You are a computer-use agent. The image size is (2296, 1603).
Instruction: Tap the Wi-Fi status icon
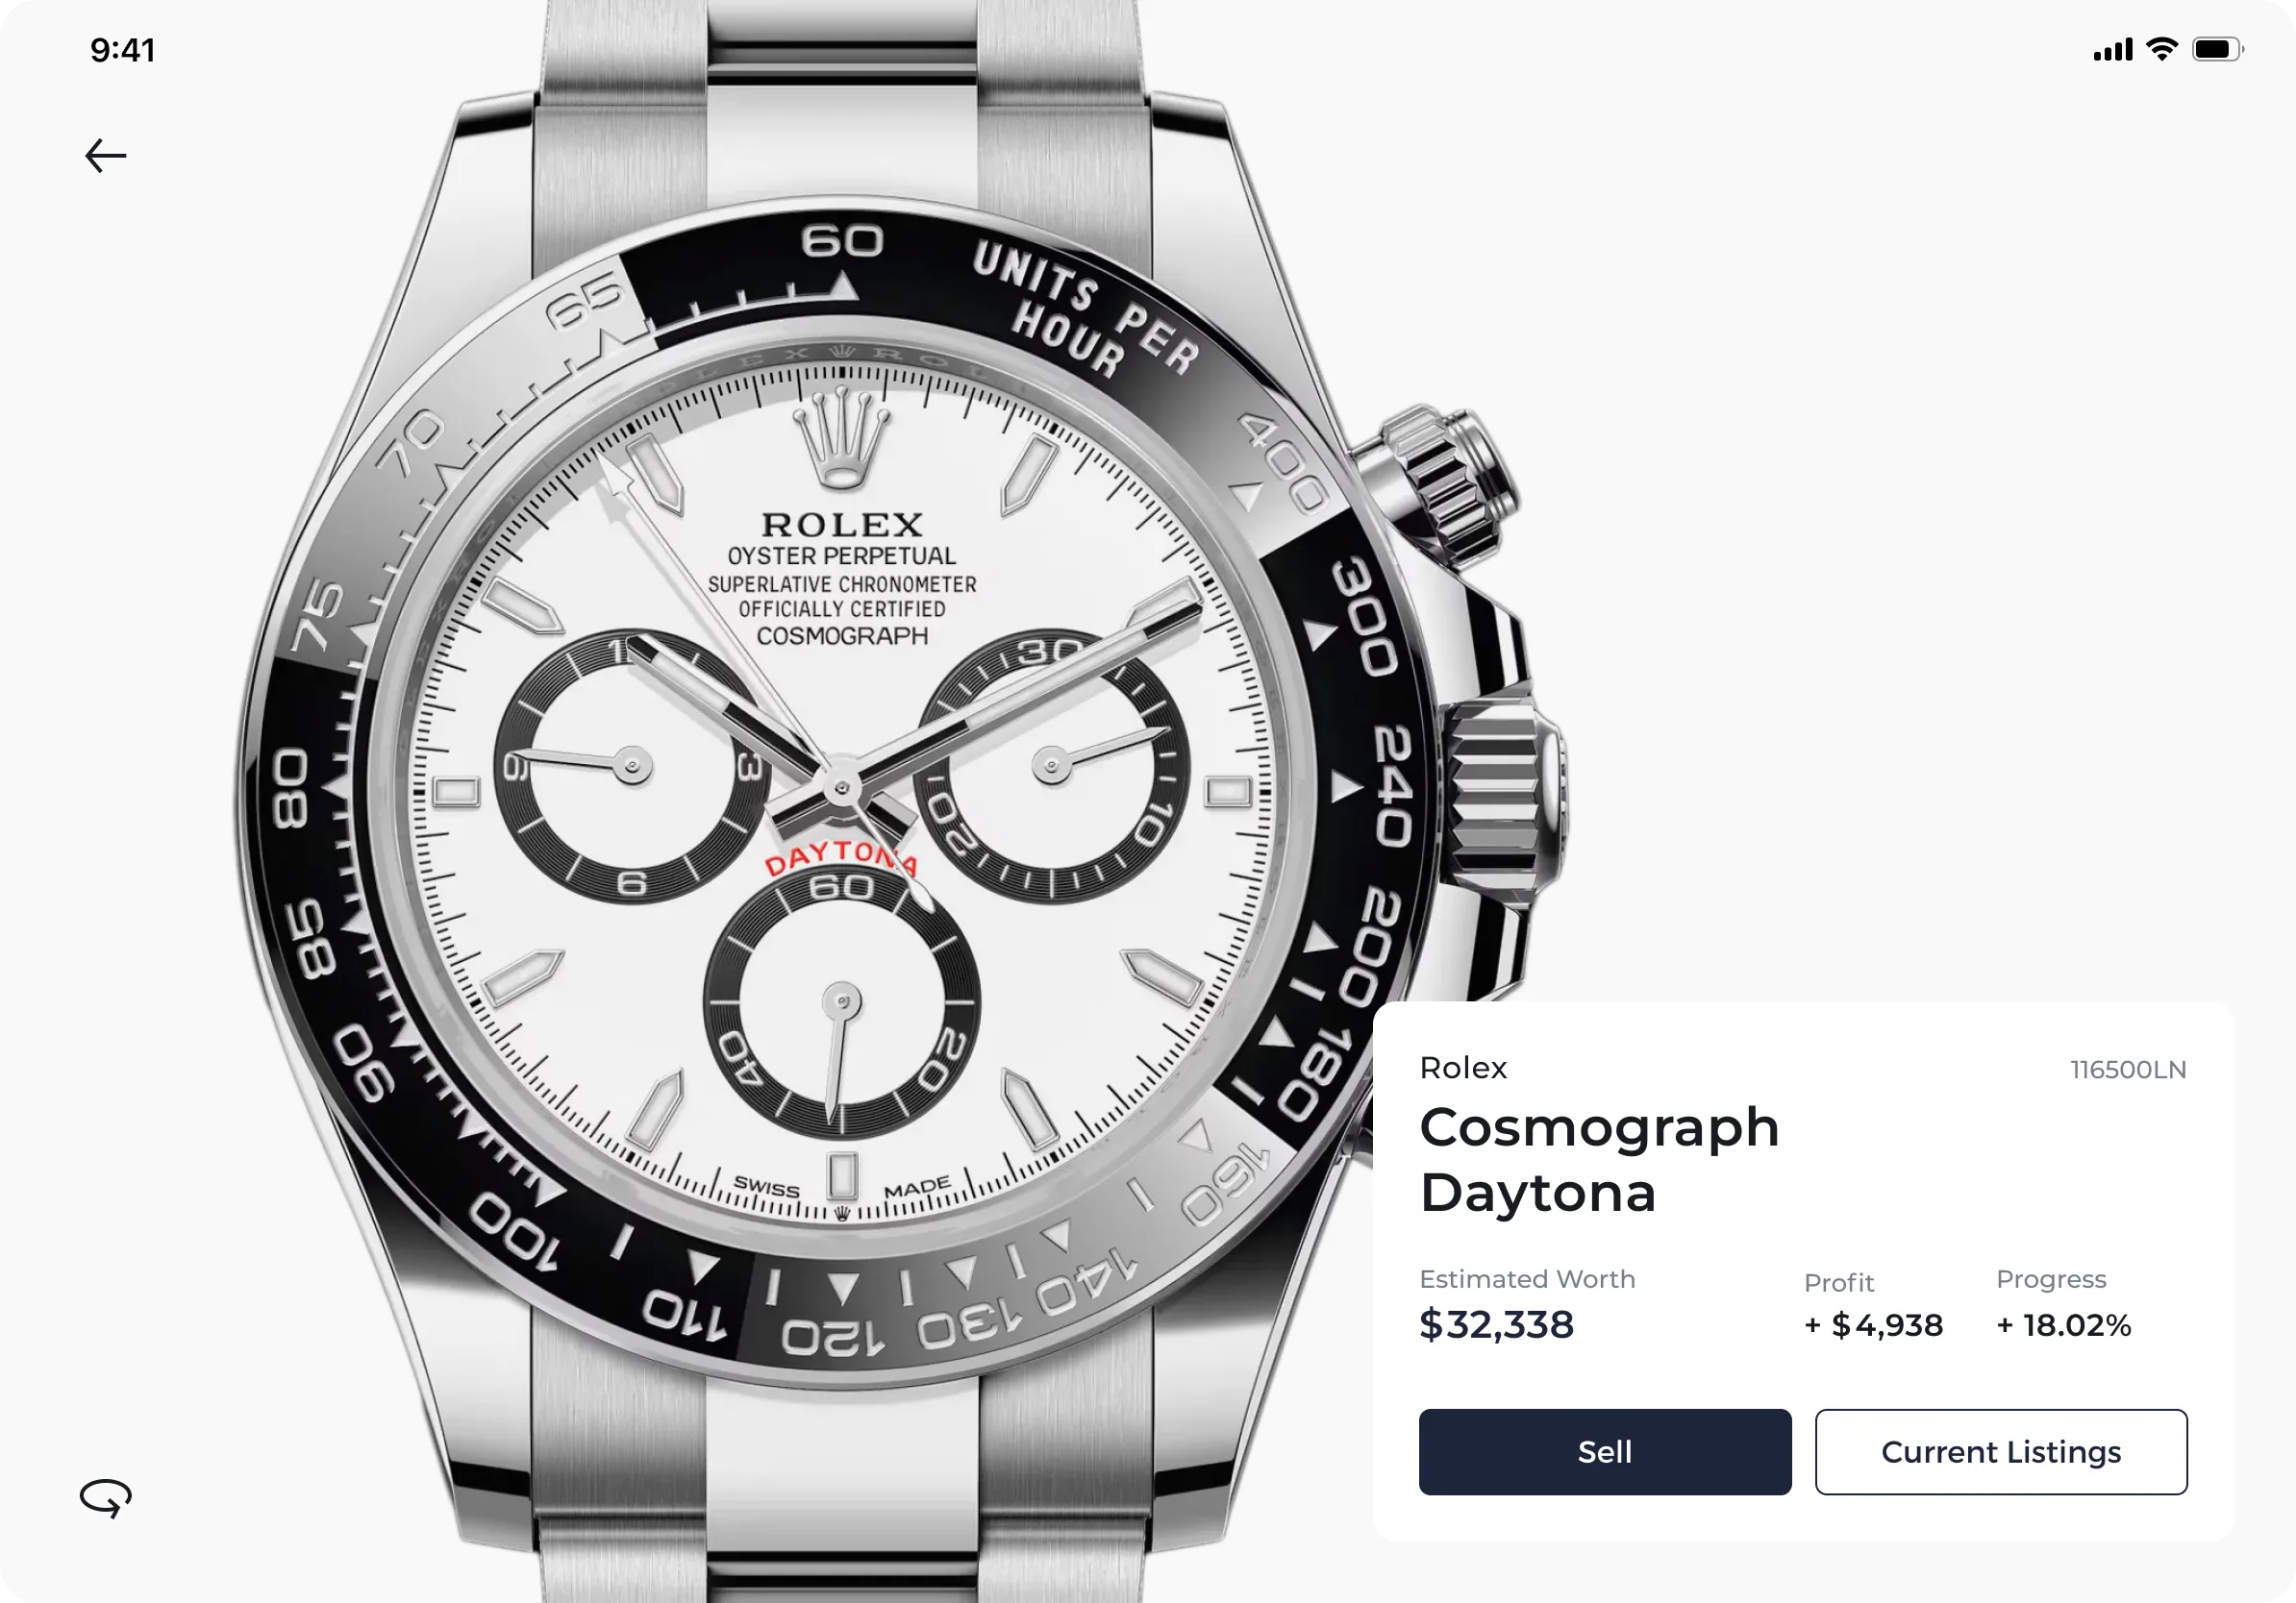pyautogui.click(x=2162, y=49)
